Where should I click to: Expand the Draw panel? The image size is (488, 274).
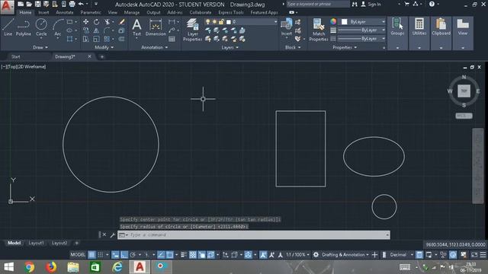[40, 47]
